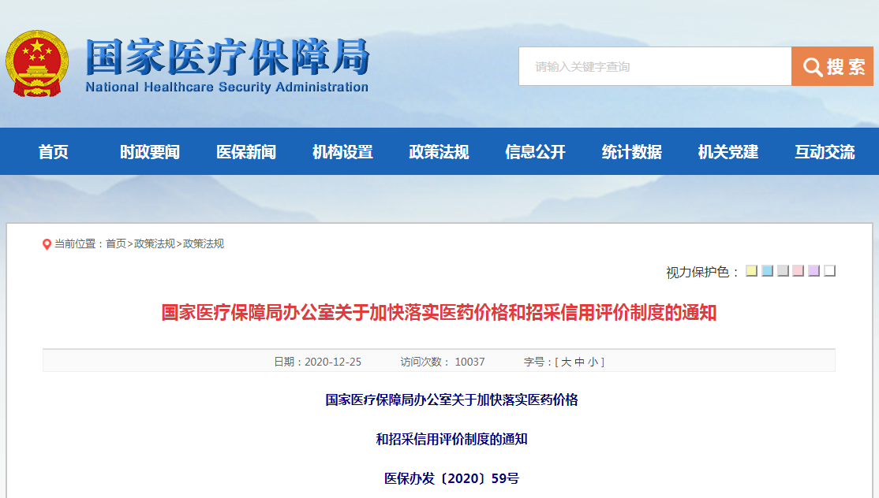Click the national emblem logo

[x=37, y=64]
